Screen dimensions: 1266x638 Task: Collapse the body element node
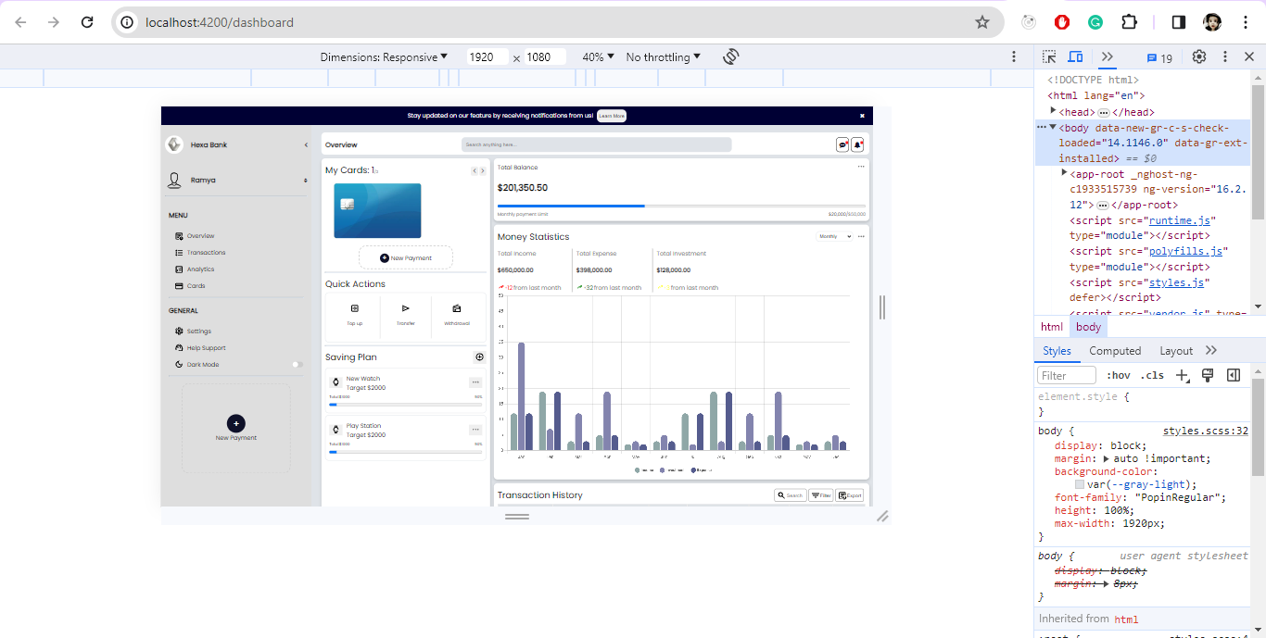tap(1053, 127)
